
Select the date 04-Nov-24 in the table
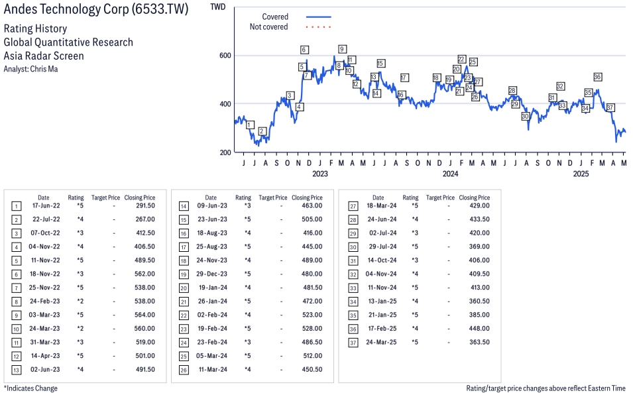(x=381, y=274)
